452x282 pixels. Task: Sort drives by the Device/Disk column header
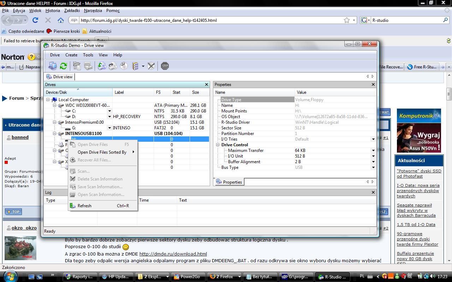click(x=78, y=92)
